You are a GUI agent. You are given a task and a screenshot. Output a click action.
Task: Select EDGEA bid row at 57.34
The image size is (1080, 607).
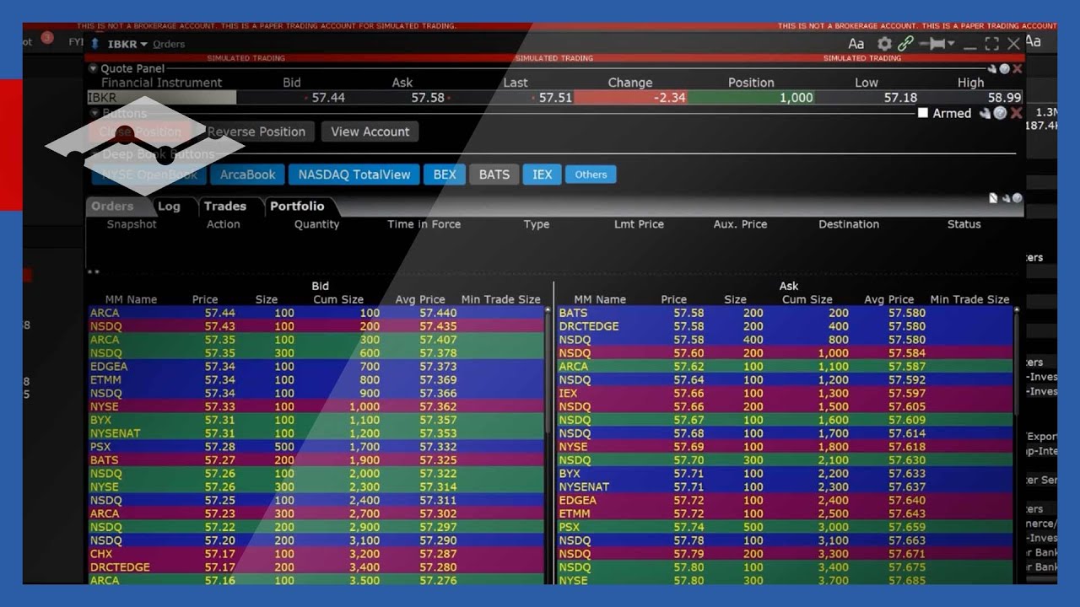(x=316, y=367)
